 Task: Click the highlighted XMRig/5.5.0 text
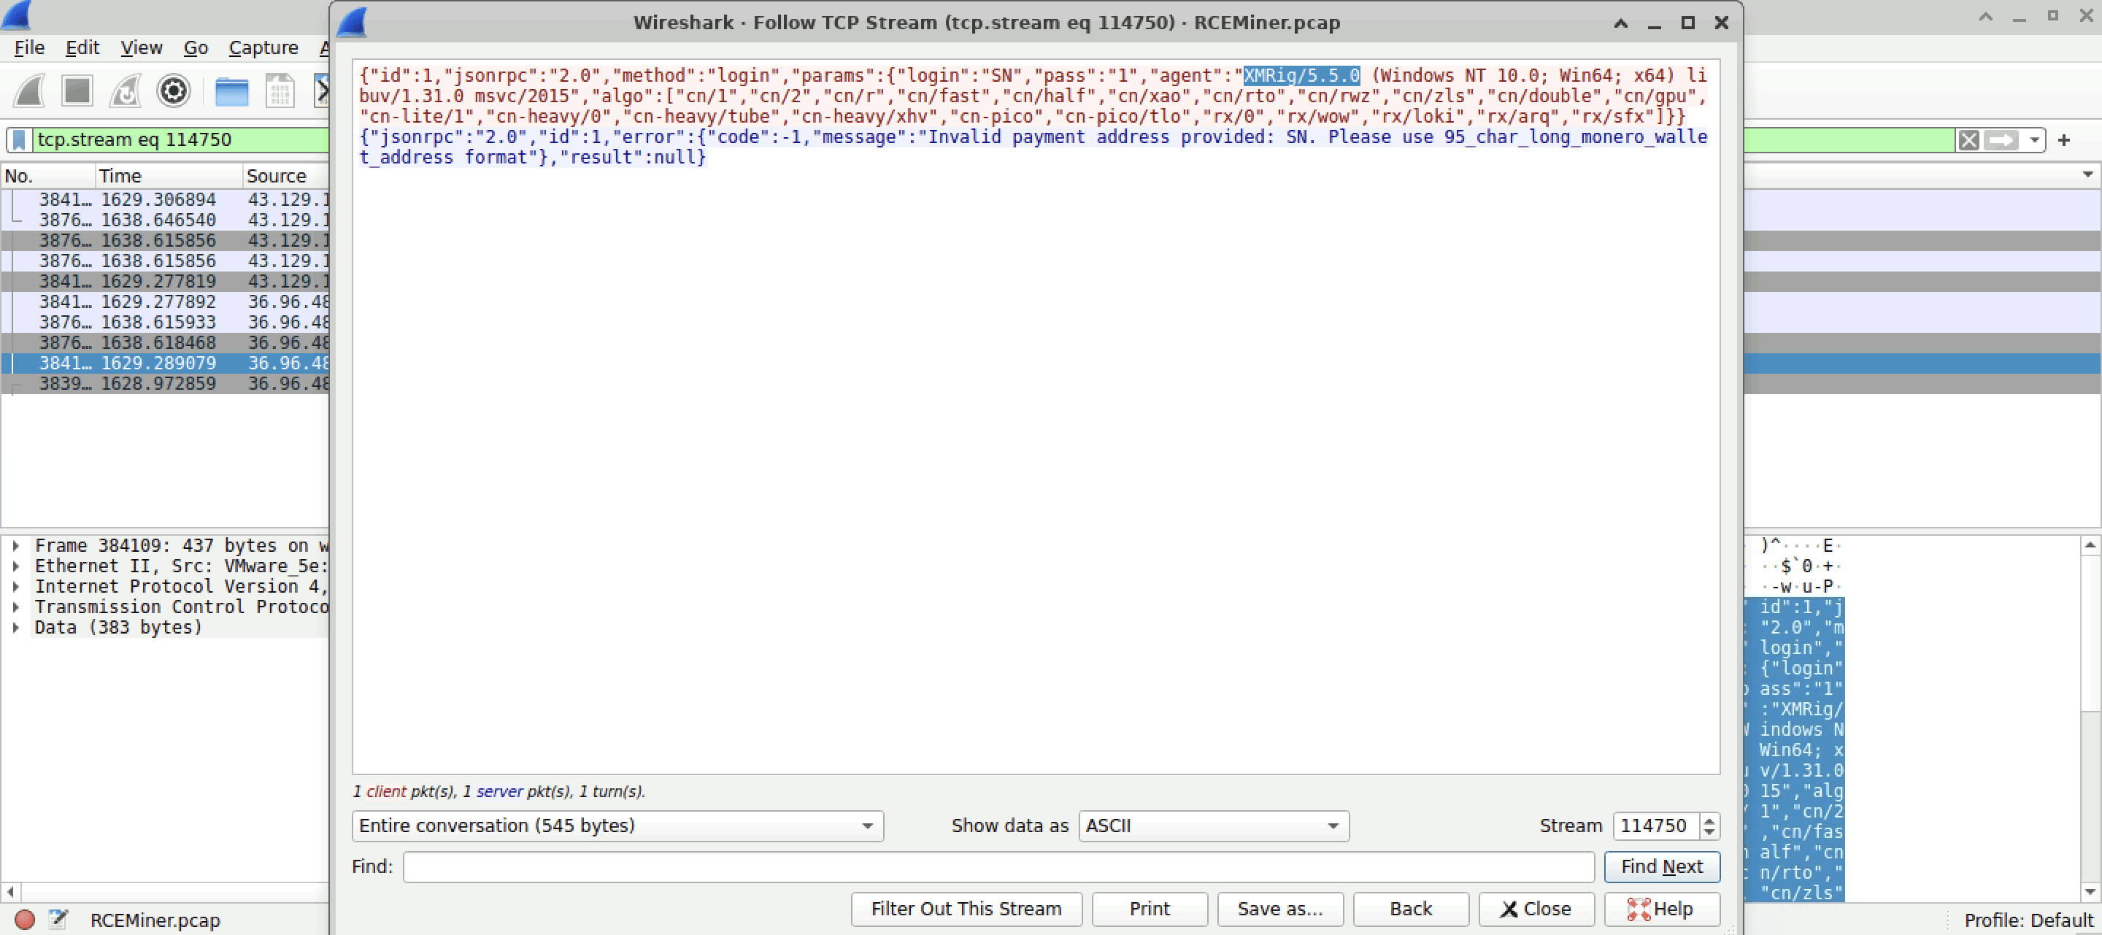1301,75
